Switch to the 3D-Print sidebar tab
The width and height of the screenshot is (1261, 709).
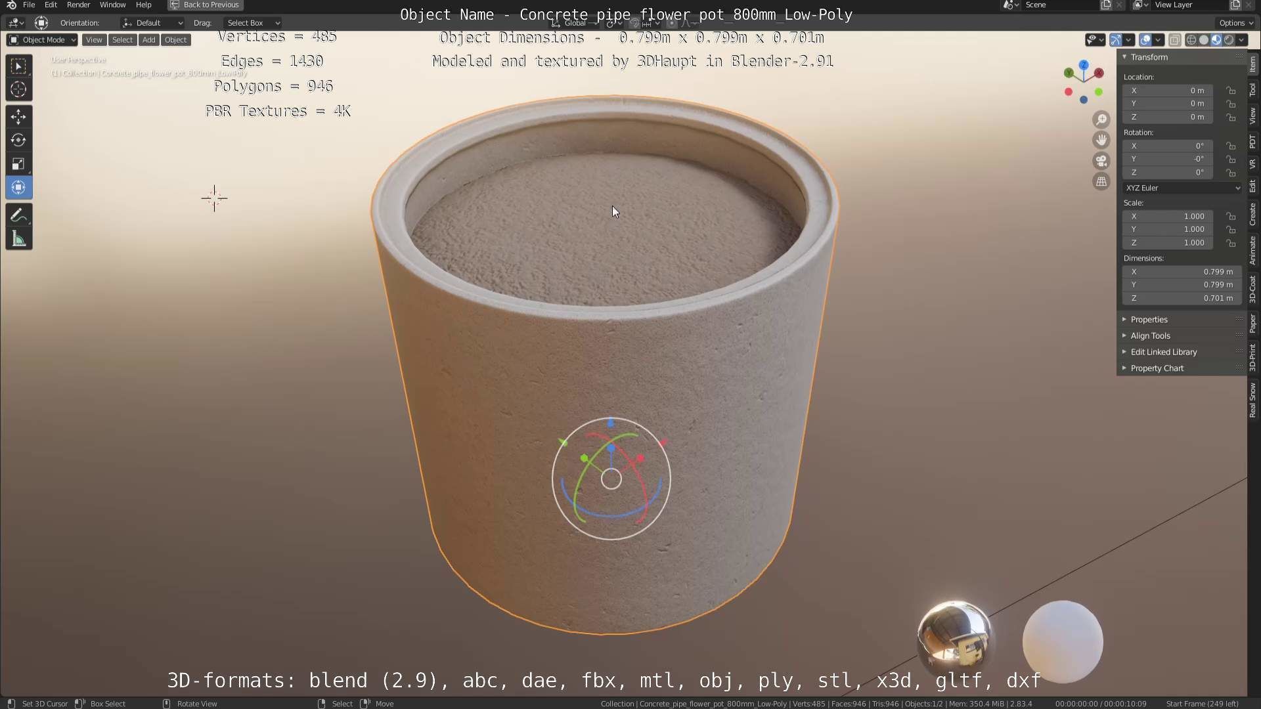click(x=1253, y=358)
